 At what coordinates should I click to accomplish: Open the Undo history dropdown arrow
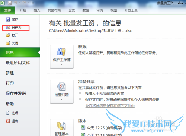[x=20, y=3]
